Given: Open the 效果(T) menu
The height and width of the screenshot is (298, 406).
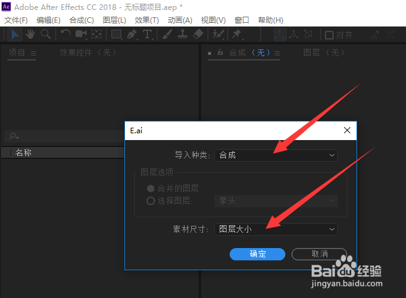Looking at the screenshot, I should [147, 20].
